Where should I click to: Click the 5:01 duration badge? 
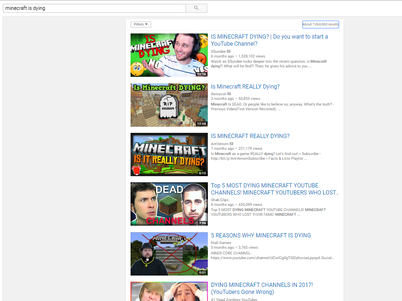point(203,273)
